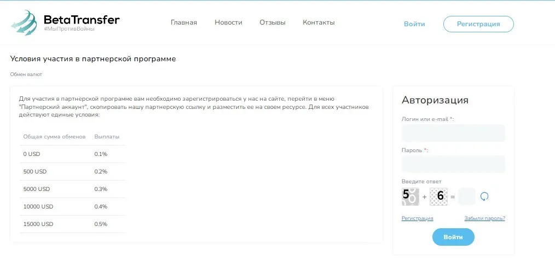Click the captcha image showing number 6

point(438,196)
